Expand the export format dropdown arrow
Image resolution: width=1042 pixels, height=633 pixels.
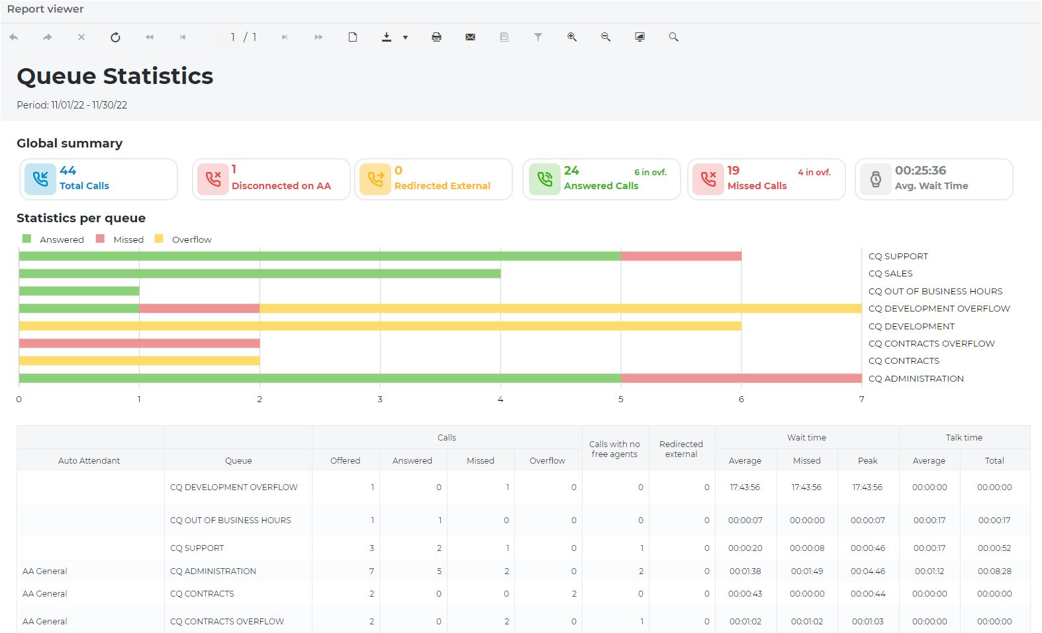(x=405, y=38)
